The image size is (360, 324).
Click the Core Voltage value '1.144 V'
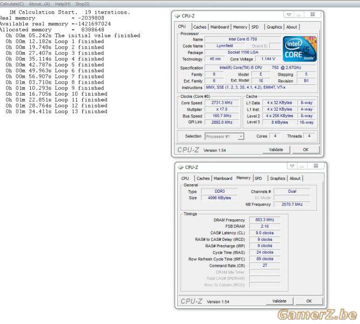[268, 59]
